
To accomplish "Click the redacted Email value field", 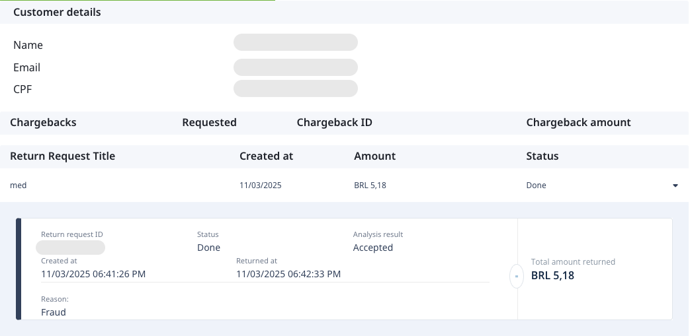I will tap(295, 67).
